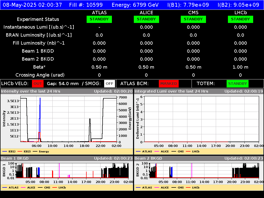264x198 pixels.
Task: Click the TOTEM STANDBY indicator
Action: tap(237, 84)
